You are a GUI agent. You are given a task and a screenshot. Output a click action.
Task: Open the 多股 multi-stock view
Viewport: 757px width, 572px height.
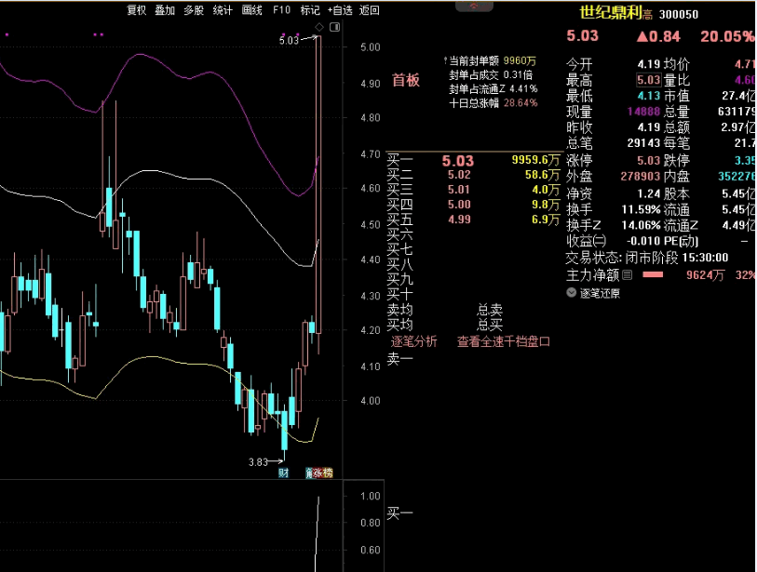[x=194, y=10]
